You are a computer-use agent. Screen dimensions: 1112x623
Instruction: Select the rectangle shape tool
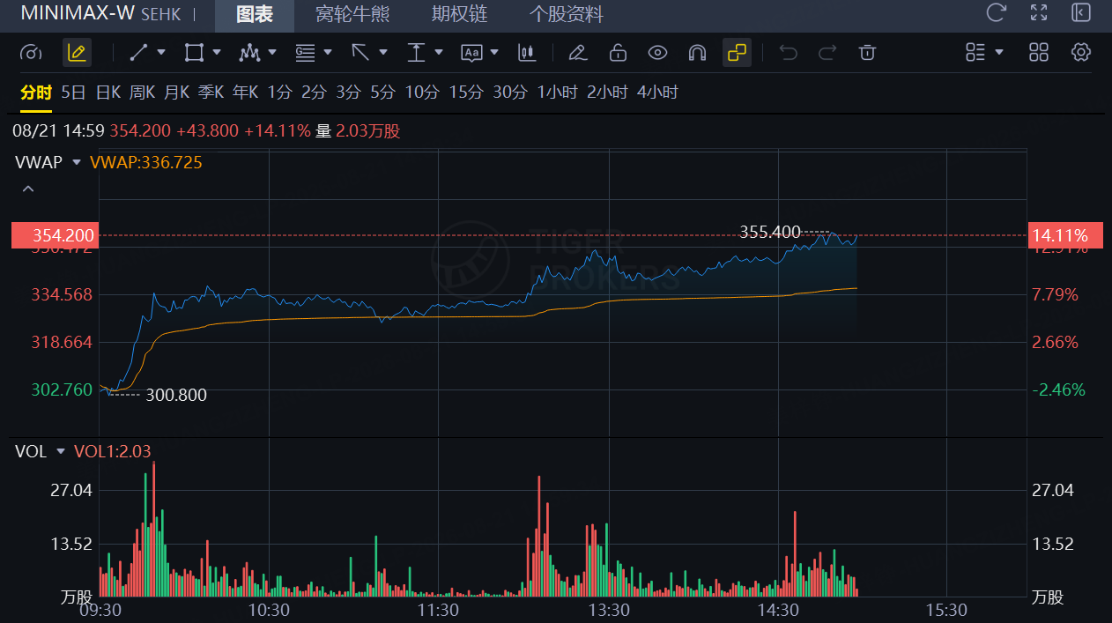click(x=194, y=53)
